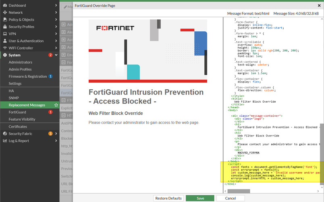Expand the Log & Report chevron
The height and width of the screenshot is (202, 324).
click(56, 141)
